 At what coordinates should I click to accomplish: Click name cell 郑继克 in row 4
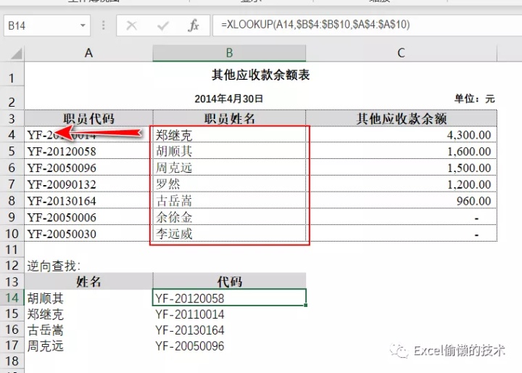pyautogui.click(x=229, y=135)
